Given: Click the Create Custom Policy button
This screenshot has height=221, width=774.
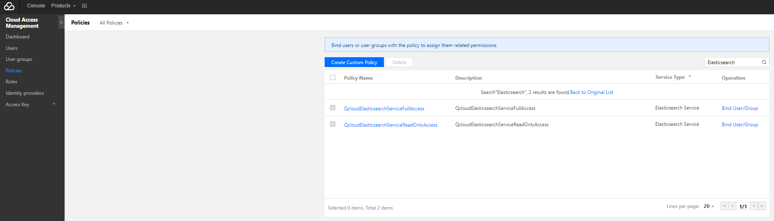Looking at the screenshot, I should 354,63.
